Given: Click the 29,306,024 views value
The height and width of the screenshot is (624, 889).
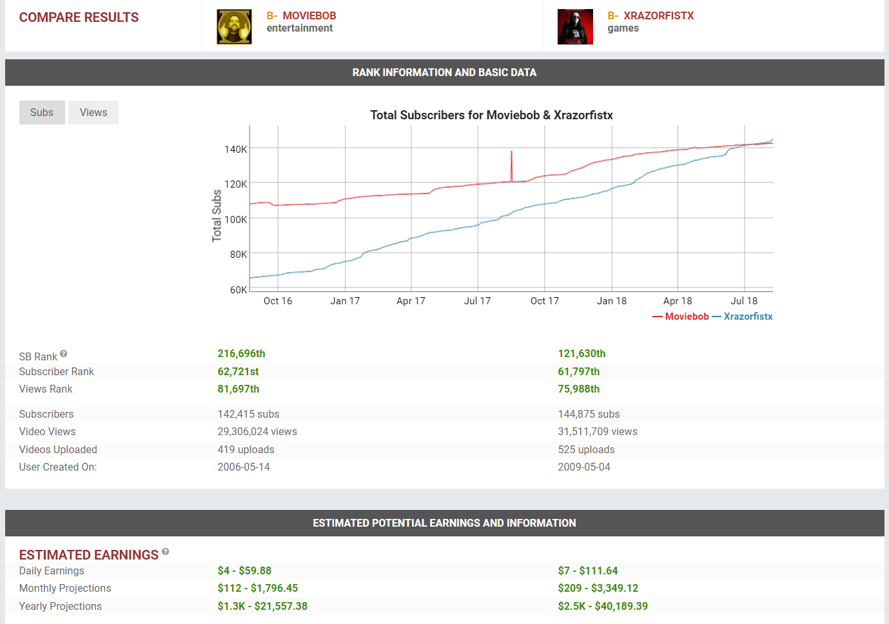Looking at the screenshot, I should (257, 431).
